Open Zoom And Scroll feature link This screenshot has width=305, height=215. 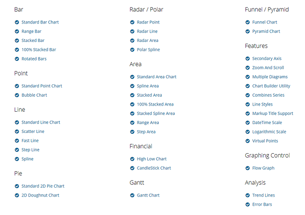(x=268, y=68)
